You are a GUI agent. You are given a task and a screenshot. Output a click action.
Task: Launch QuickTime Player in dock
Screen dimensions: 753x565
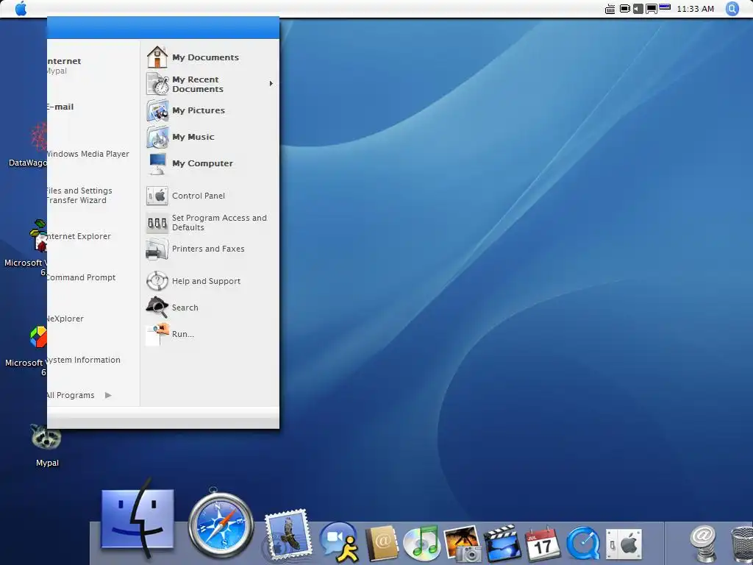583,544
